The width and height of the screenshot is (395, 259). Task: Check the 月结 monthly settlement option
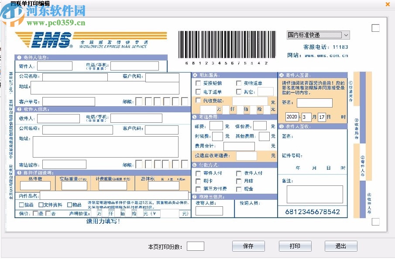tap(238, 182)
